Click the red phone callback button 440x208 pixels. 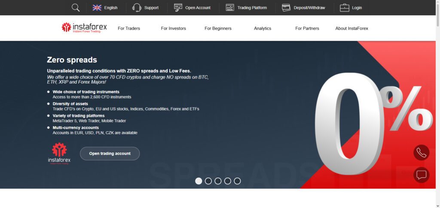pos(421,153)
